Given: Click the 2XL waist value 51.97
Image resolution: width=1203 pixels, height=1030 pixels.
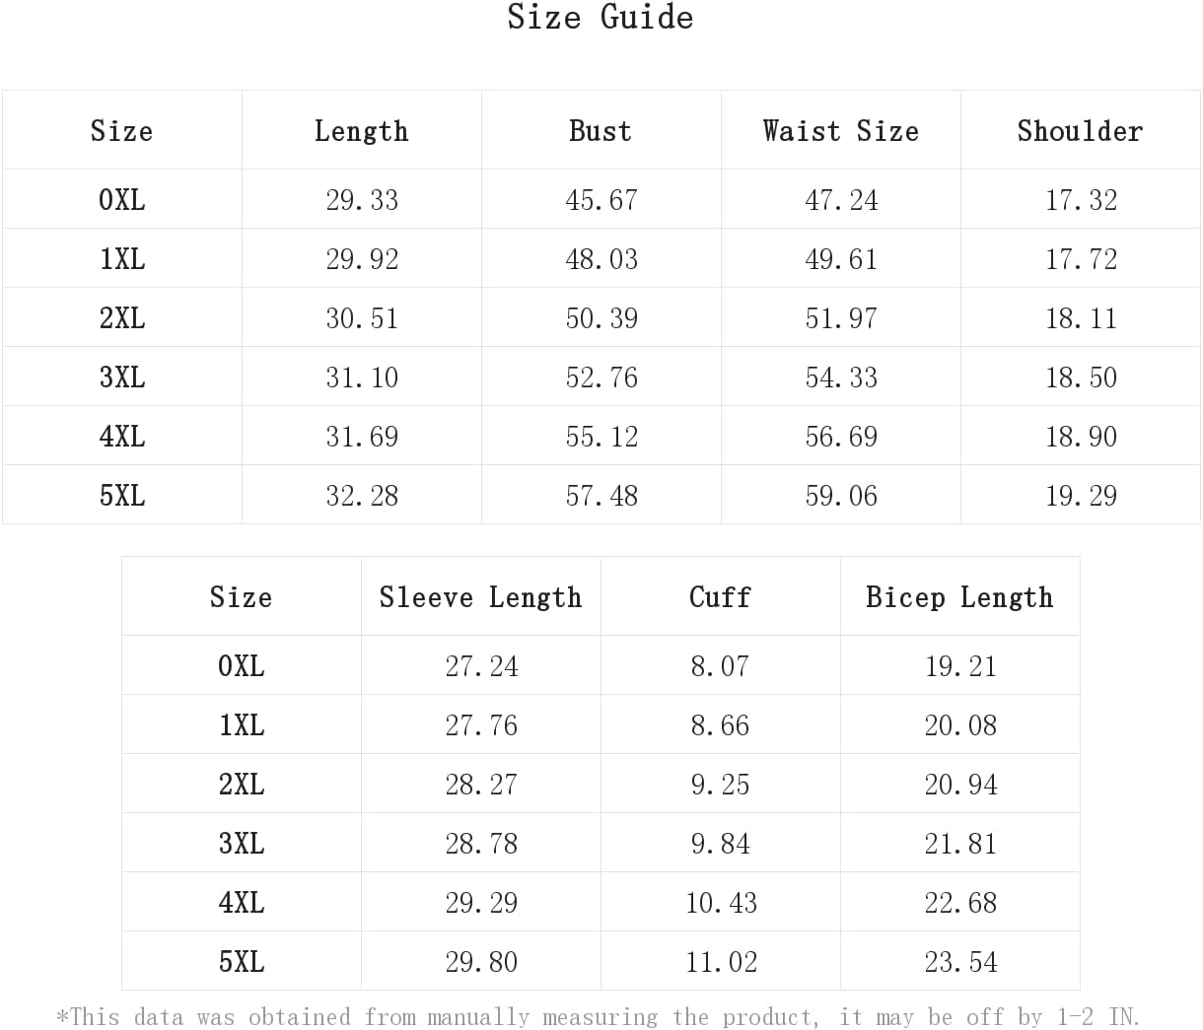Looking at the screenshot, I should click(x=841, y=318).
